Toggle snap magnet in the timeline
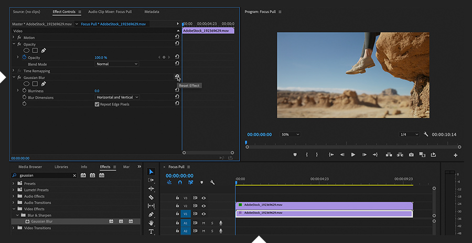The image size is (472, 243). pos(180,182)
